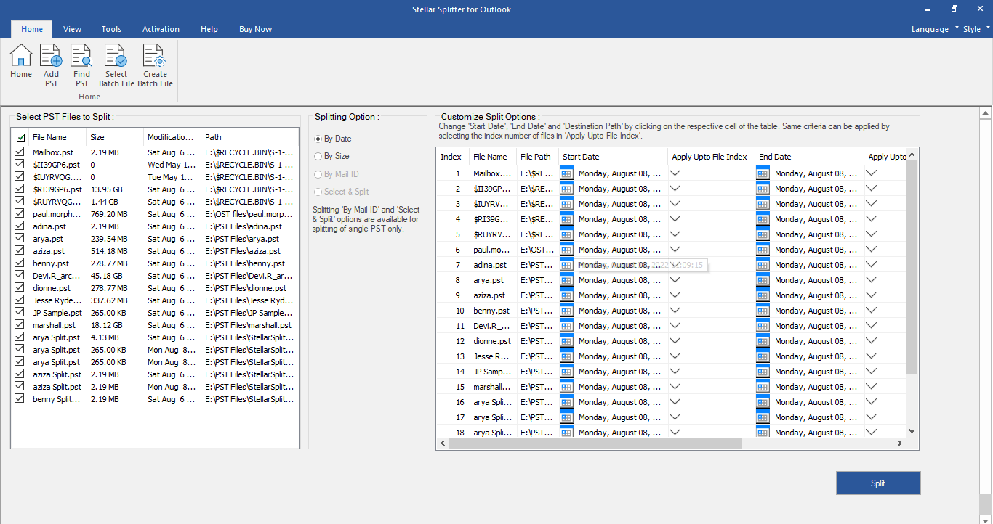993x524 pixels.
Task: Open End Date calendar for index 4
Action: (763, 219)
